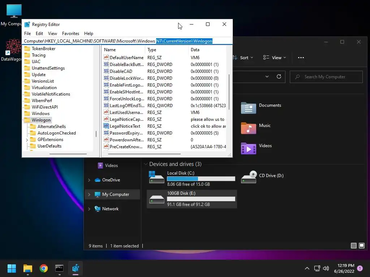Open the volume control in system tray

(x=326, y=268)
